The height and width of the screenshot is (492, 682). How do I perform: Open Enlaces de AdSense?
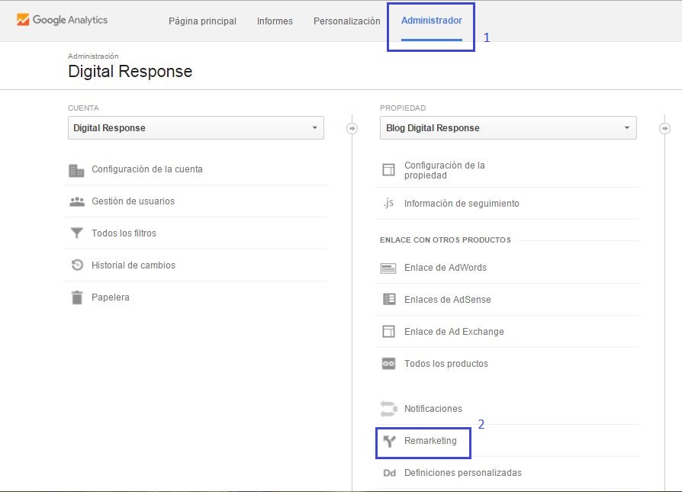click(x=448, y=300)
